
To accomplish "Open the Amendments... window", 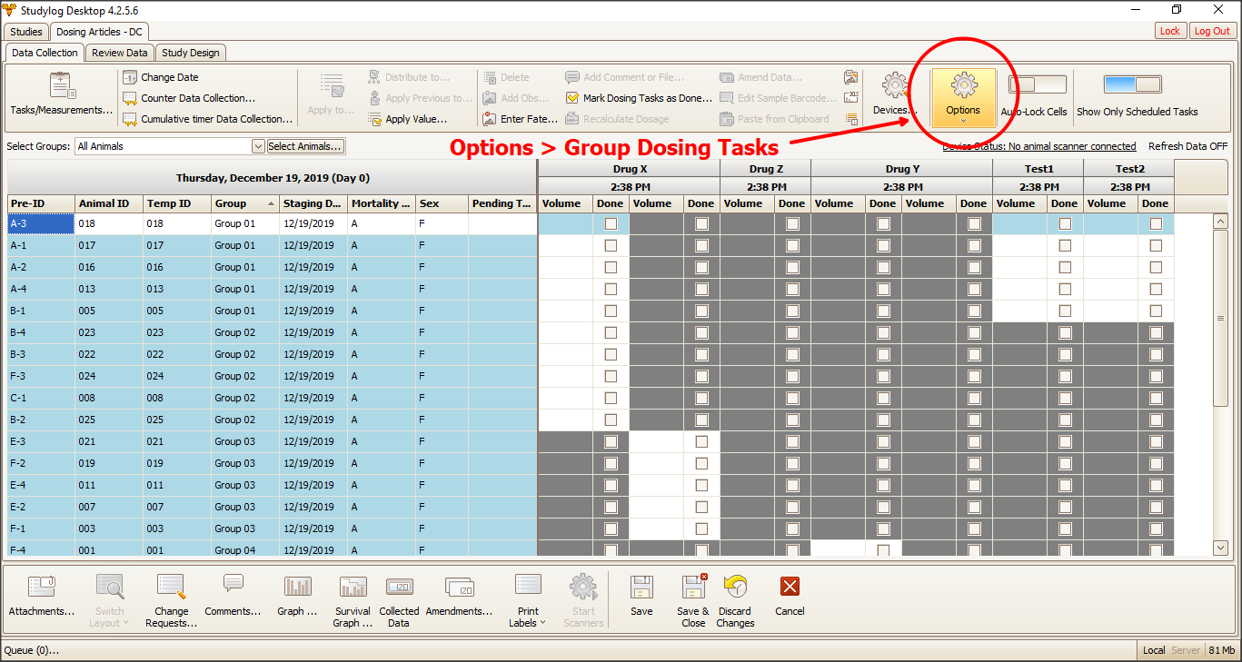I will pos(459,597).
